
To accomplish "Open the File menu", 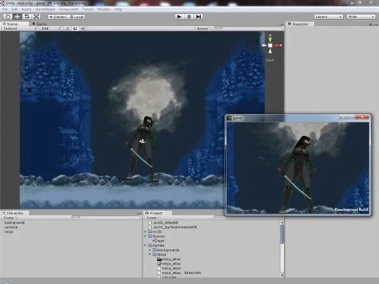I will [4, 9].
